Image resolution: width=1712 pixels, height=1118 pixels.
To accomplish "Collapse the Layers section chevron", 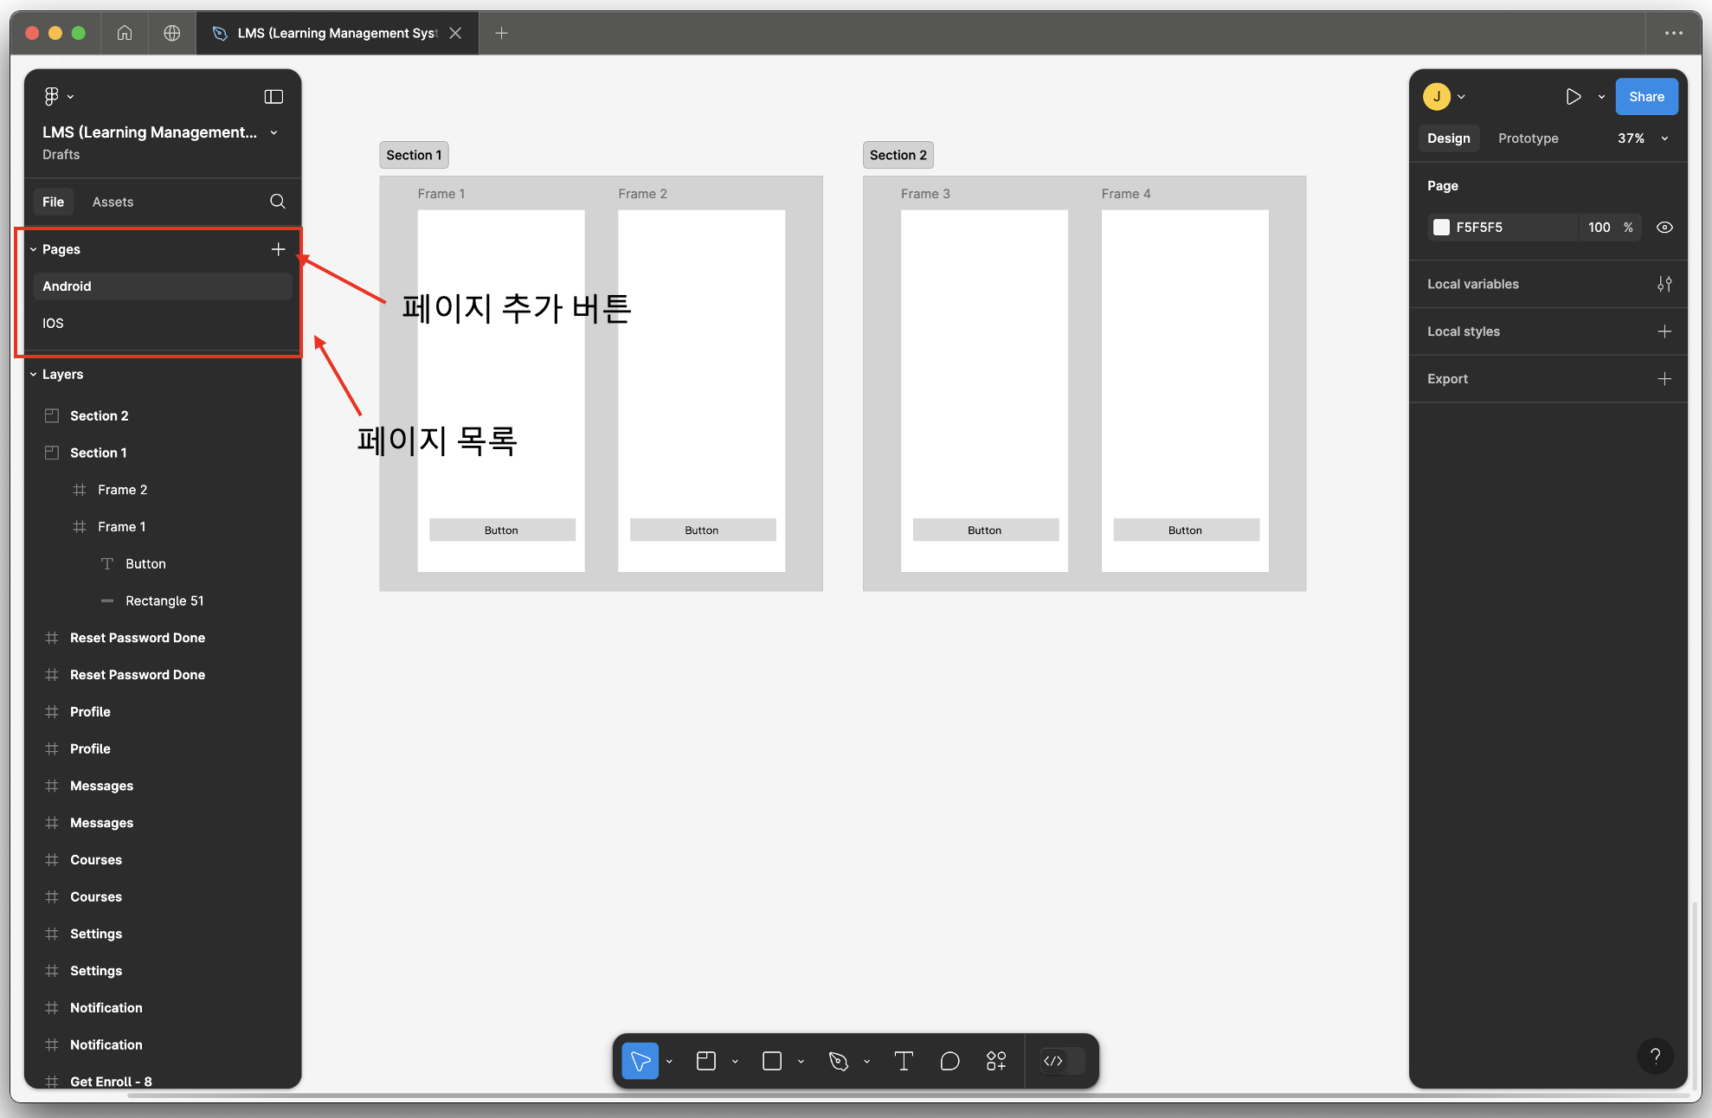I will (33, 375).
